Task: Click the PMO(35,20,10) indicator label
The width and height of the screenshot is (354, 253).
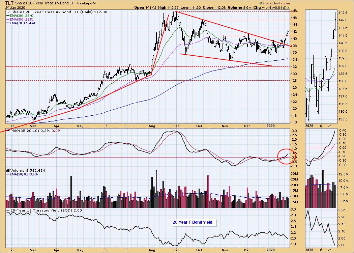Action: click(35, 131)
